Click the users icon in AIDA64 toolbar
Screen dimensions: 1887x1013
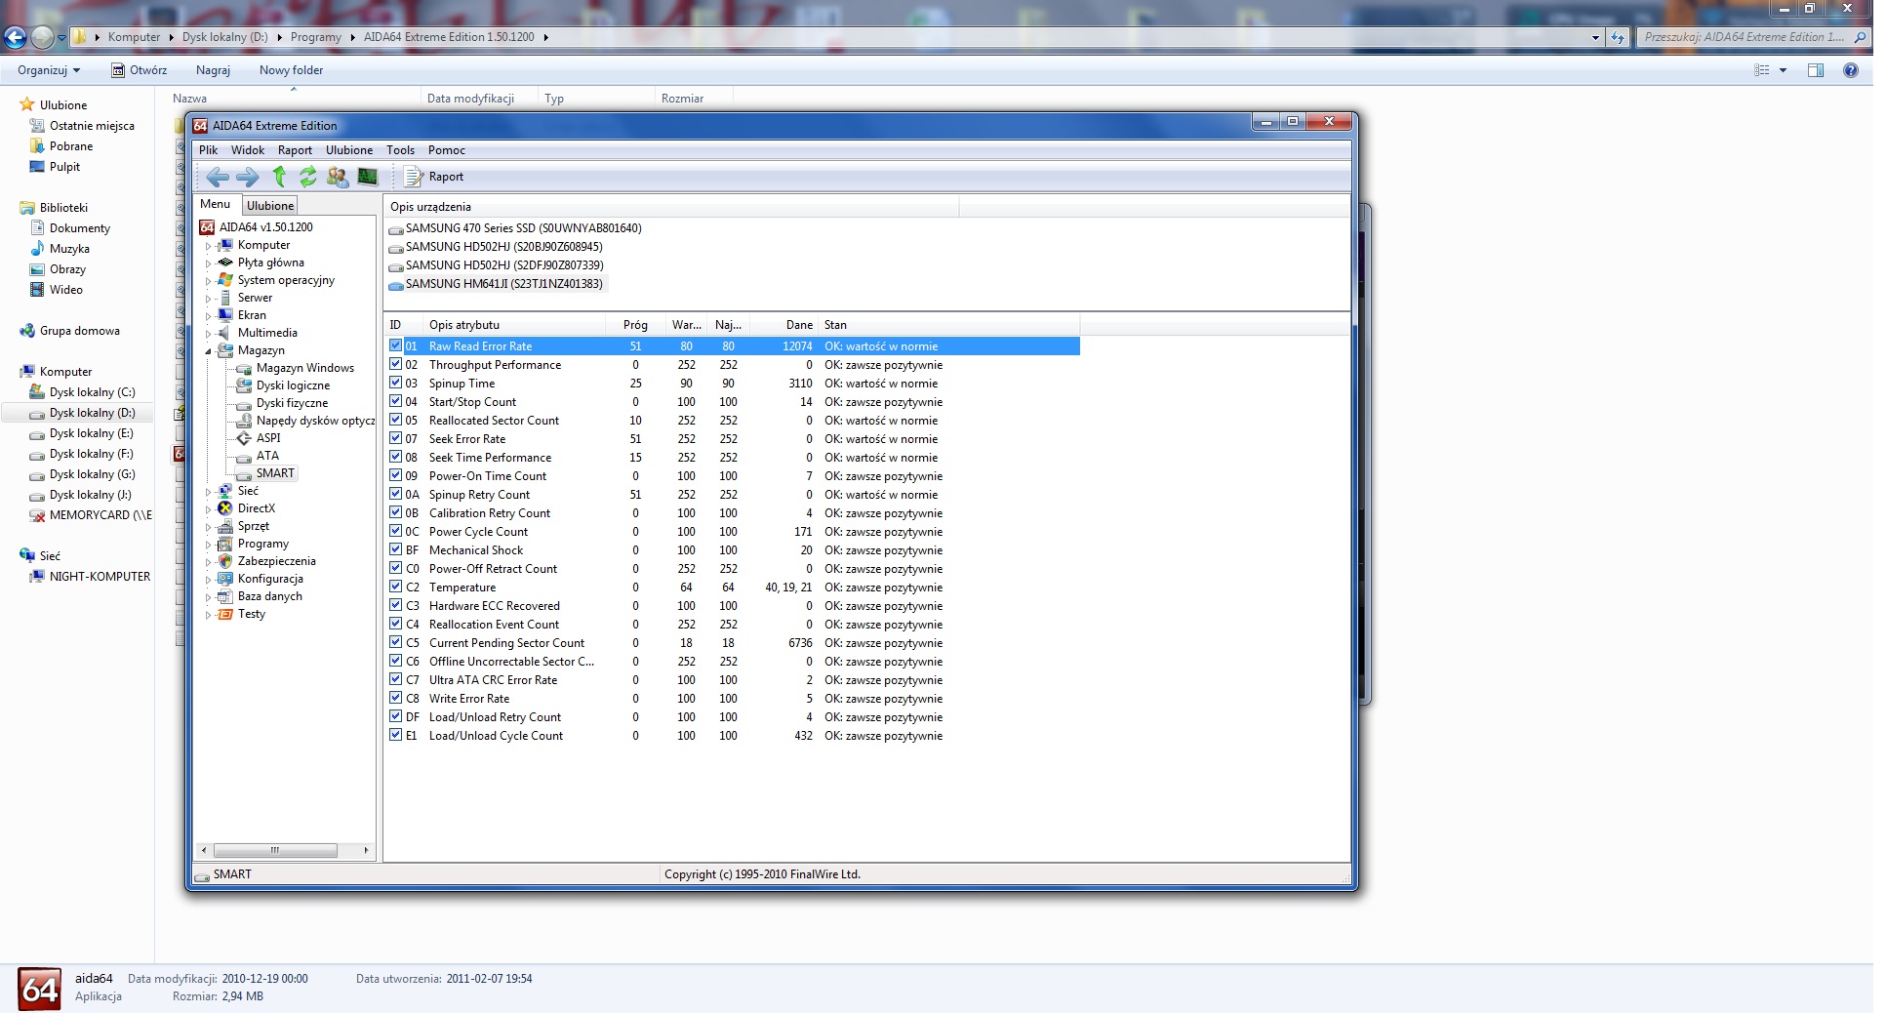click(338, 177)
